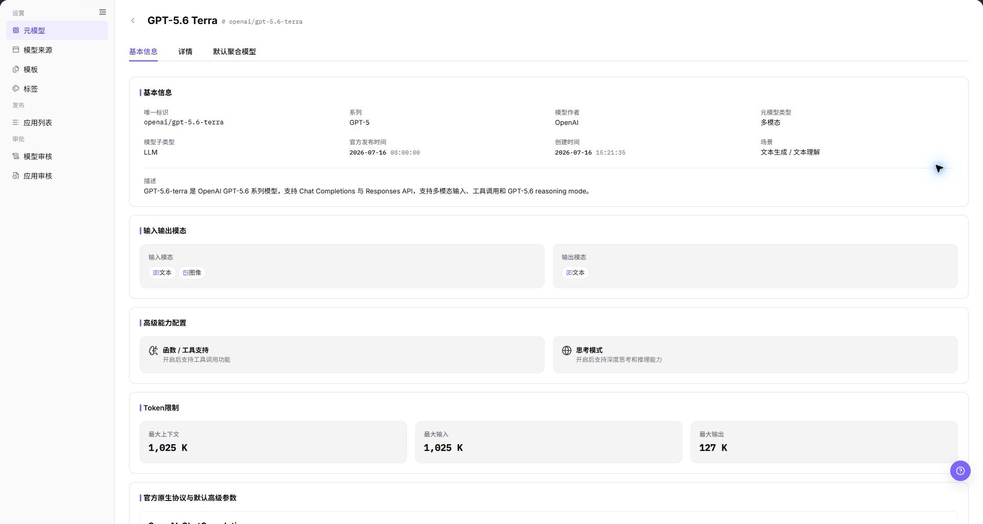Switch to the 基本信息 tab

[x=143, y=52]
